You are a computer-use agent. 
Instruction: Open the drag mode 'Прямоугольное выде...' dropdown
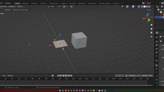click(x=22, y=10)
